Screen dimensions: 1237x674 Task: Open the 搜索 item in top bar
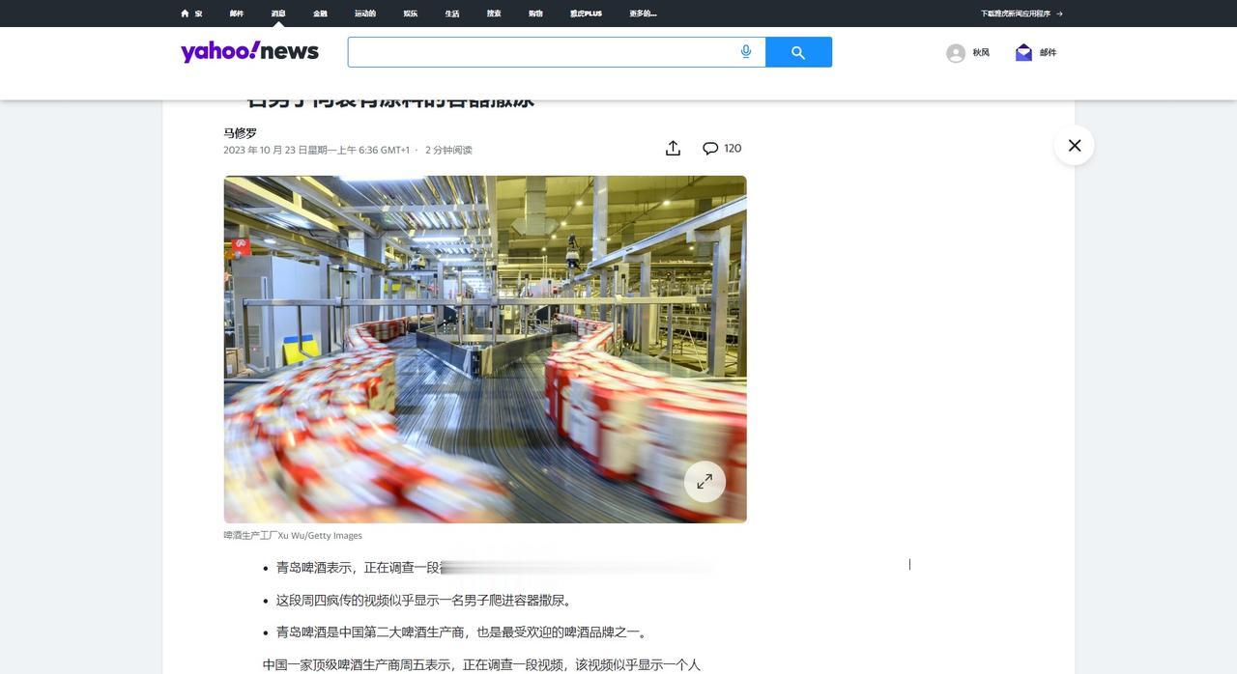pos(494,14)
